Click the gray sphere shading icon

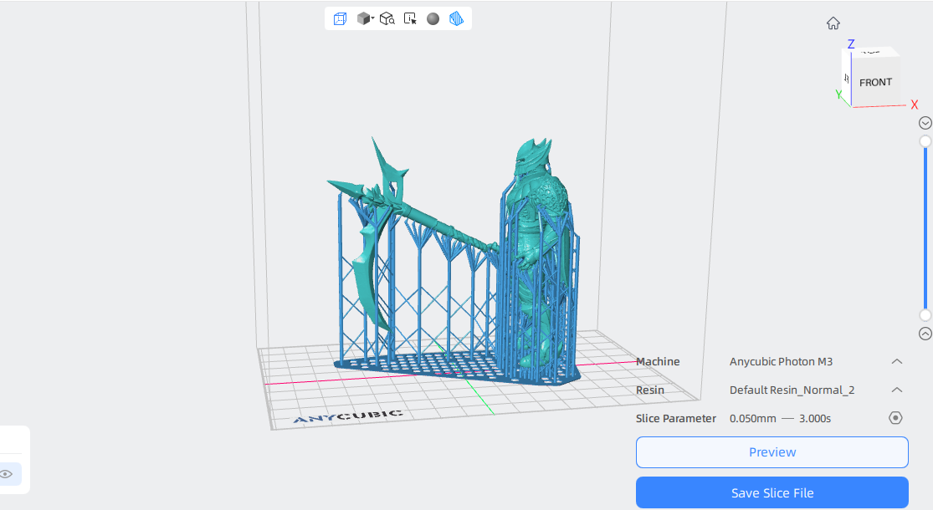pos(433,19)
